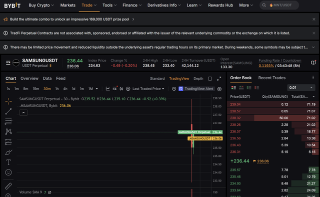The height and width of the screenshot is (197, 320).
Task: Click the add circle plus icon
Action: 174,89
